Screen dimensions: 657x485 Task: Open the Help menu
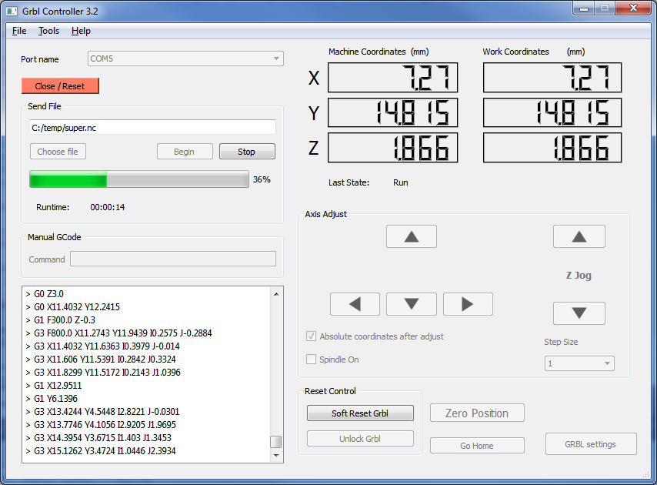click(x=81, y=31)
